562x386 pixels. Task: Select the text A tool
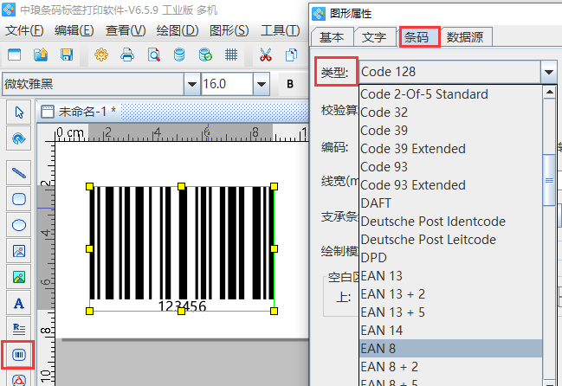coord(19,303)
